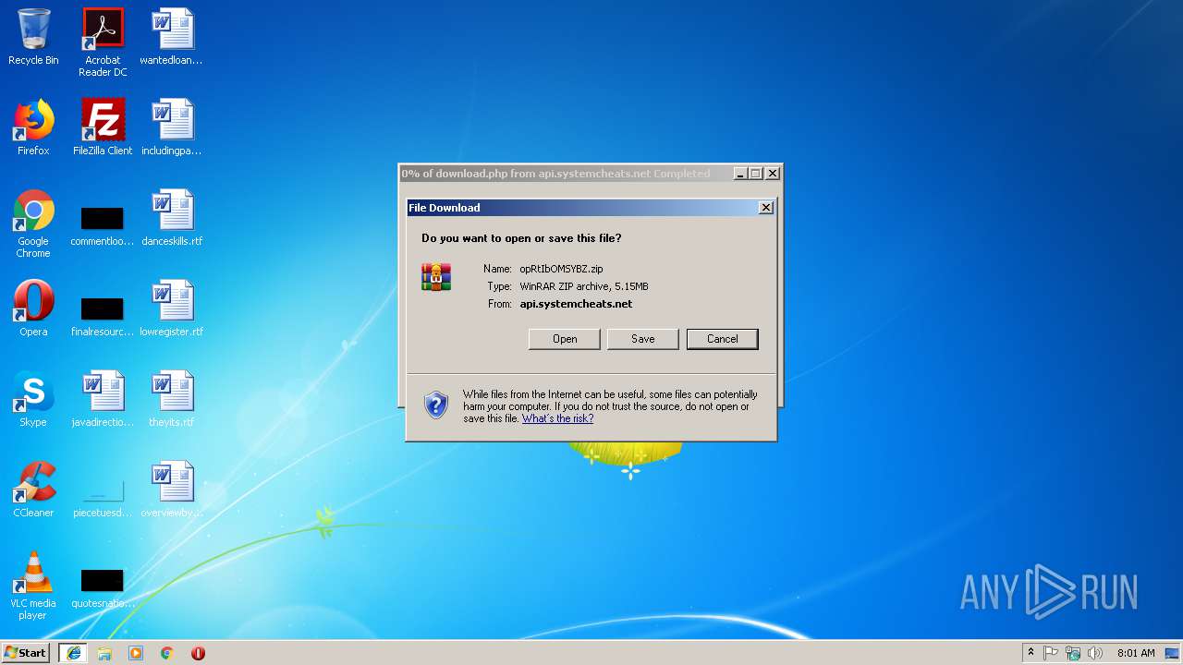The image size is (1183, 665).
Task: Open the "What's the risk?" link
Action: pyautogui.click(x=557, y=418)
